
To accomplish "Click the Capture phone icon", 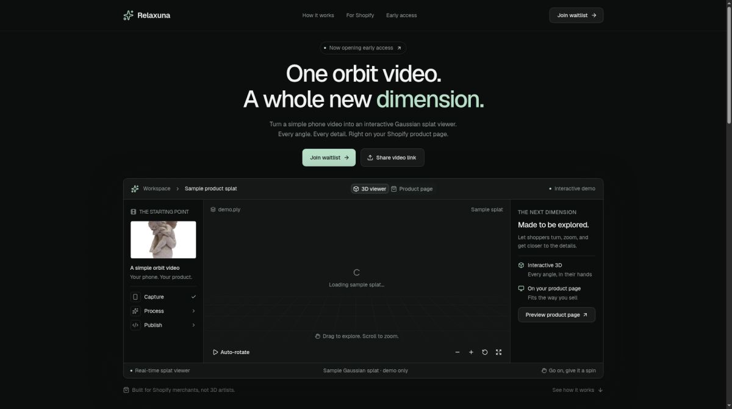I will (x=135, y=297).
